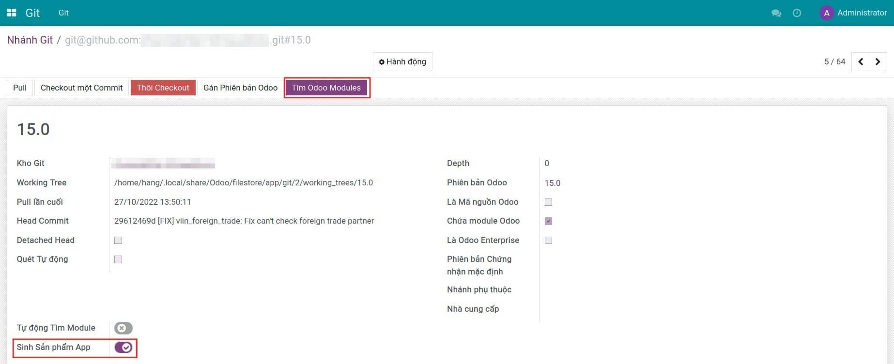This screenshot has height=364, width=894.
Task: Toggle the Là Odoo Enterprise checkbox
Action: pos(548,240)
